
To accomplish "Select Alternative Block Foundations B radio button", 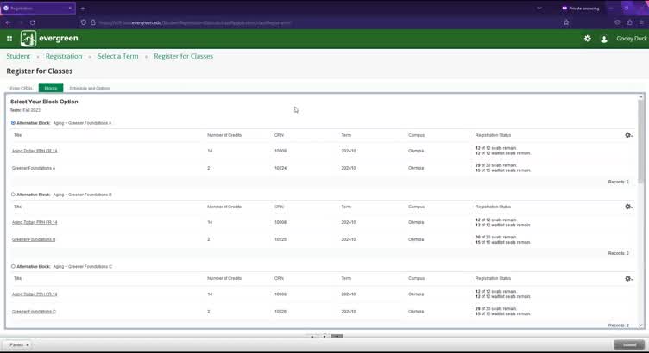I will [x=13, y=195].
